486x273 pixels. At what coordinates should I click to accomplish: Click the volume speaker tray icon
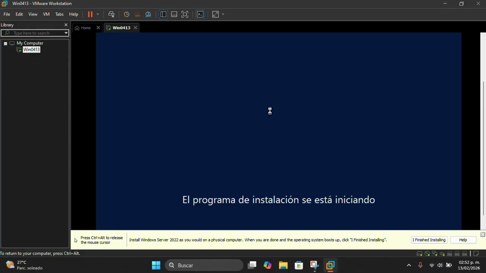pos(440,265)
